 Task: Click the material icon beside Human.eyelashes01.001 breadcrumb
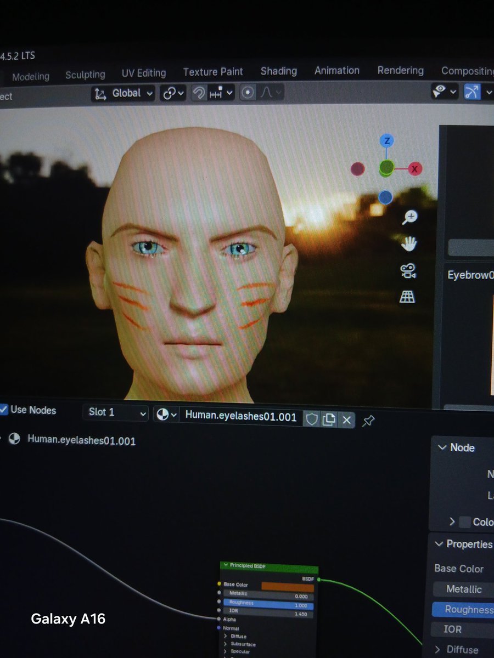(15, 439)
